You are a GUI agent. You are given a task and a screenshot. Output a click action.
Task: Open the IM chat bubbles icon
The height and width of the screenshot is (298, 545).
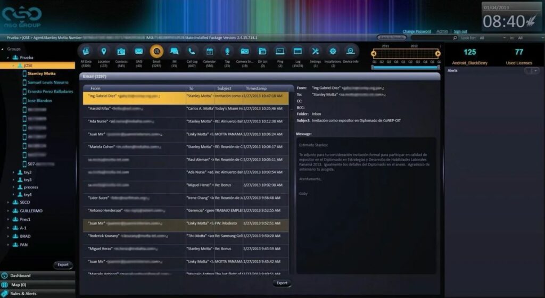tap(174, 52)
